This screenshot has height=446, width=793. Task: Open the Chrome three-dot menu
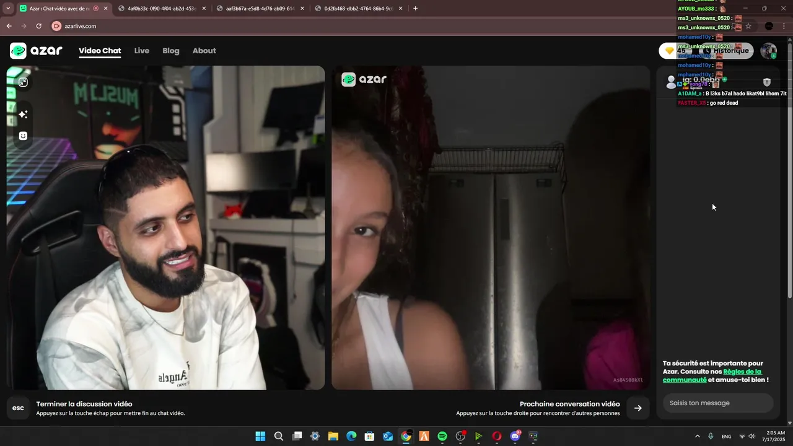(x=784, y=26)
